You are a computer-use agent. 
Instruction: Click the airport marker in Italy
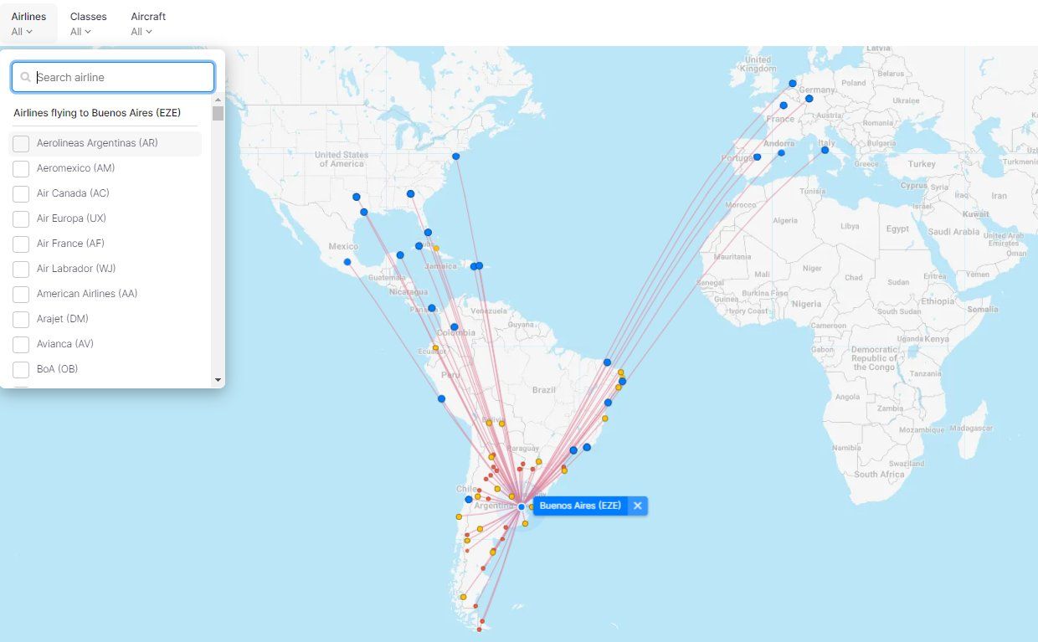click(x=825, y=150)
